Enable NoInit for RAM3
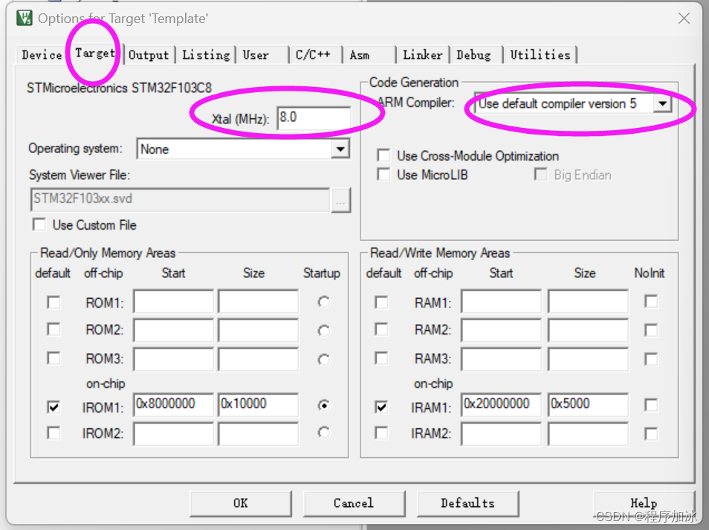The height and width of the screenshot is (530, 709). [651, 359]
